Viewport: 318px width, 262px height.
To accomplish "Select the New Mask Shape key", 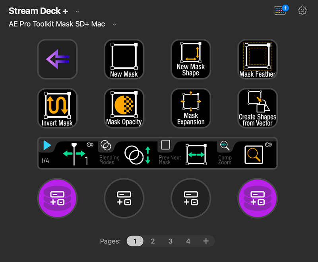I will pyautogui.click(x=191, y=59).
